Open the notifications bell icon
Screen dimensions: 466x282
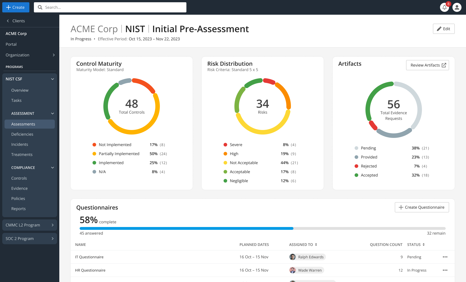tap(445, 7)
